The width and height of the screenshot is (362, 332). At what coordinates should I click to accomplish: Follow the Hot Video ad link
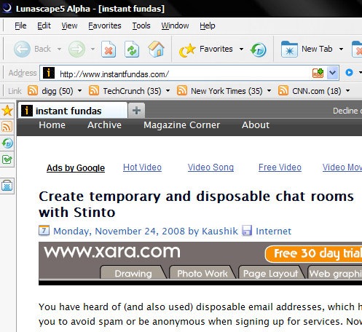tap(142, 167)
